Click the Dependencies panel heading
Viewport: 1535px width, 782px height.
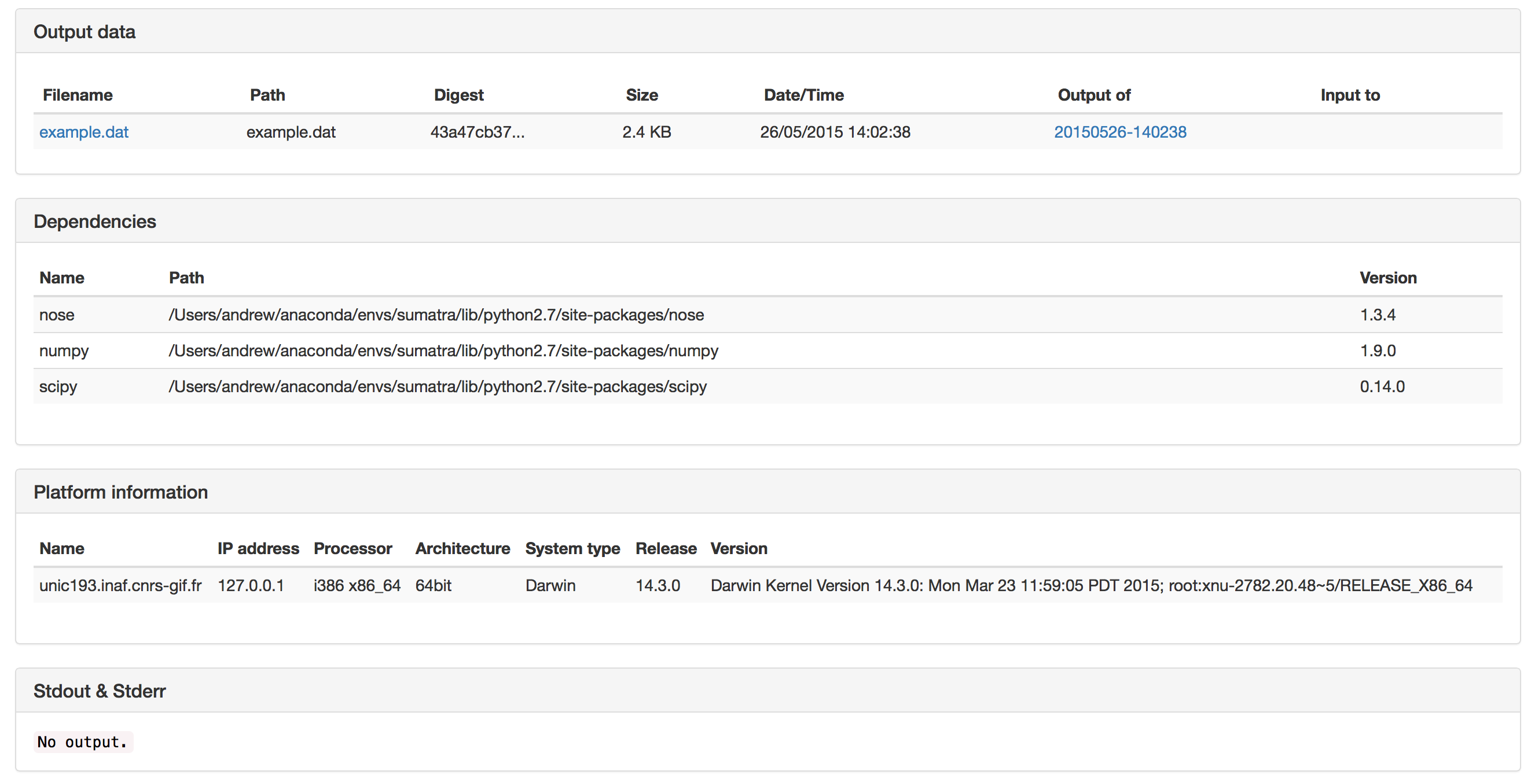95,221
